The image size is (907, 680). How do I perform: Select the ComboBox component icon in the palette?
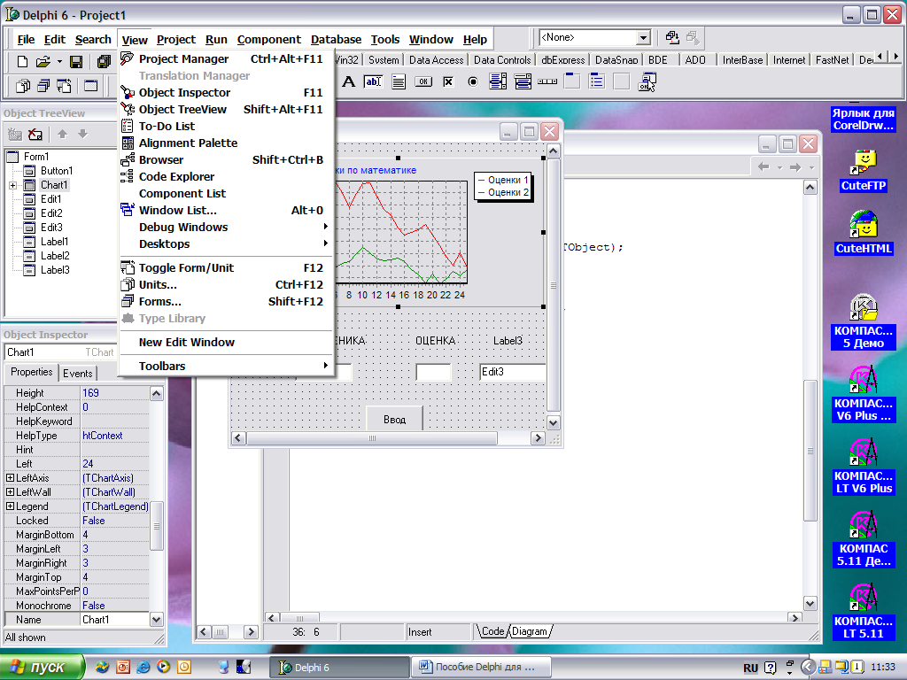tap(523, 81)
